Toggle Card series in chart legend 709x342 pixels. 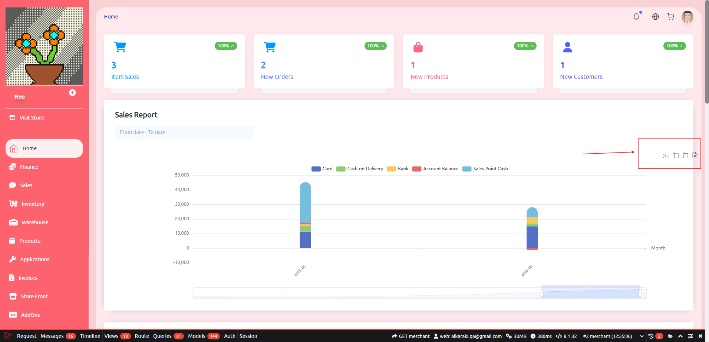click(x=322, y=169)
